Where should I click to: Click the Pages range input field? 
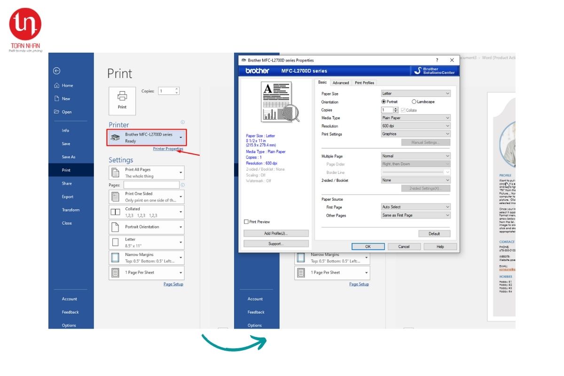[151, 185]
